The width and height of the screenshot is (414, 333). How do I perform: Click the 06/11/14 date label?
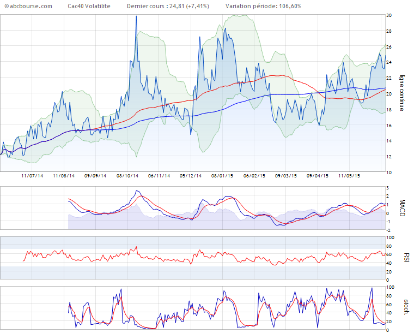pos(159,176)
